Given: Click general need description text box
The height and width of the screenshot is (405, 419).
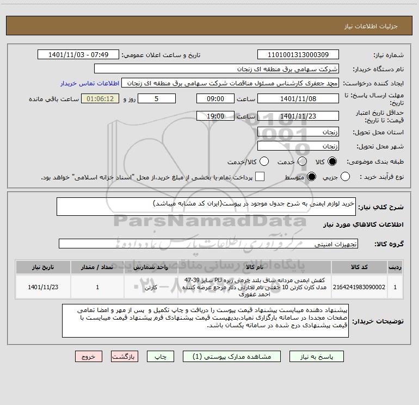Looking at the screenshot, I should pos(206,207).
